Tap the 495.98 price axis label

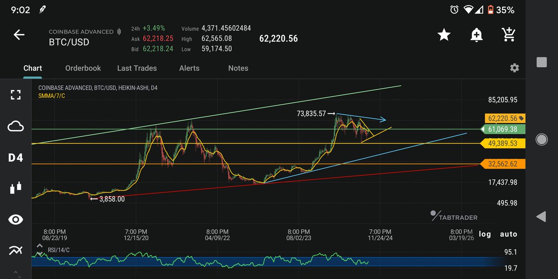(507, 203)
